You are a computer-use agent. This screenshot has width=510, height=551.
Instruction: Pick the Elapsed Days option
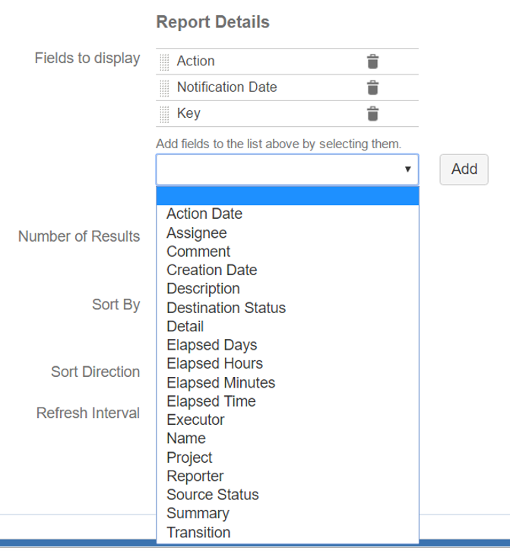(212, 345)
